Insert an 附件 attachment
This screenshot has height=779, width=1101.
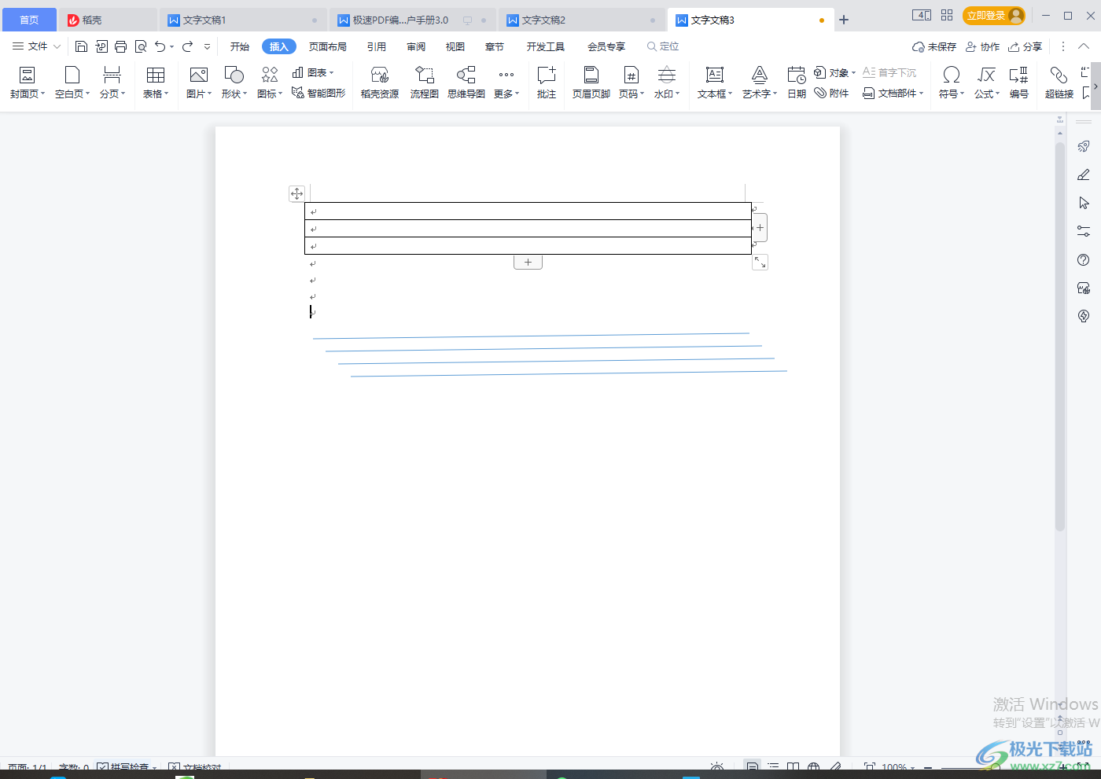click(832, 93)
